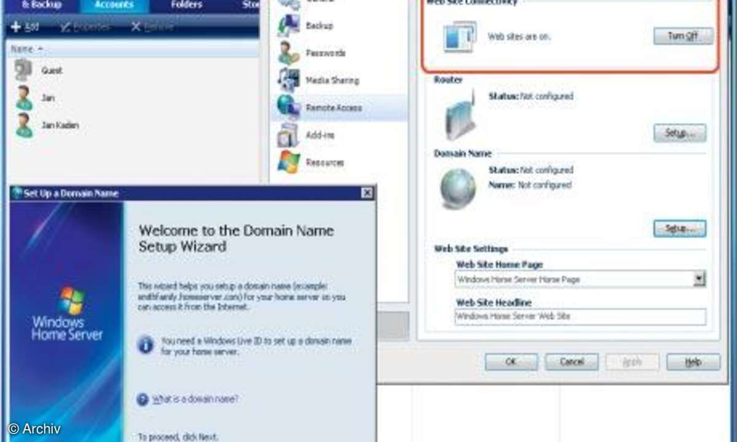Open the & Backup tab
The height and width of the screenshot is (442, 737).
click(42, 5)
